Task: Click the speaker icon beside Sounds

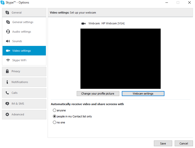Action: tap(8, 41)
